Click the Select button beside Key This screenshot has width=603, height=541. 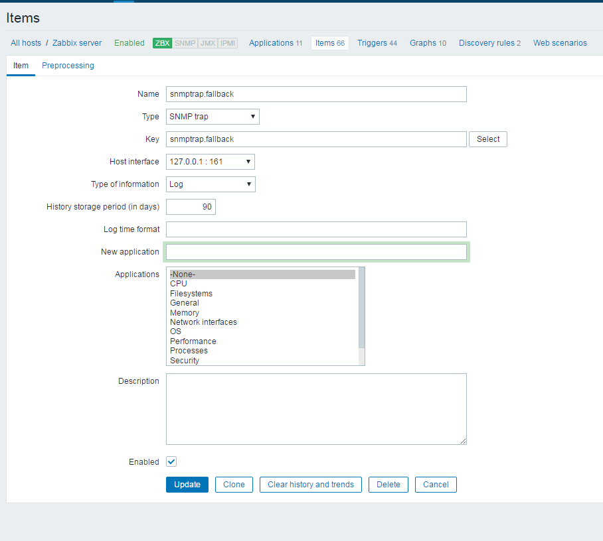click(488, 139)
